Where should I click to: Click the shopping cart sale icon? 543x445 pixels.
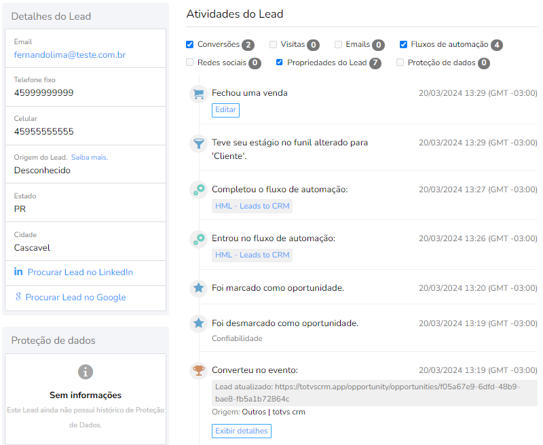click(x=198, y=94)
